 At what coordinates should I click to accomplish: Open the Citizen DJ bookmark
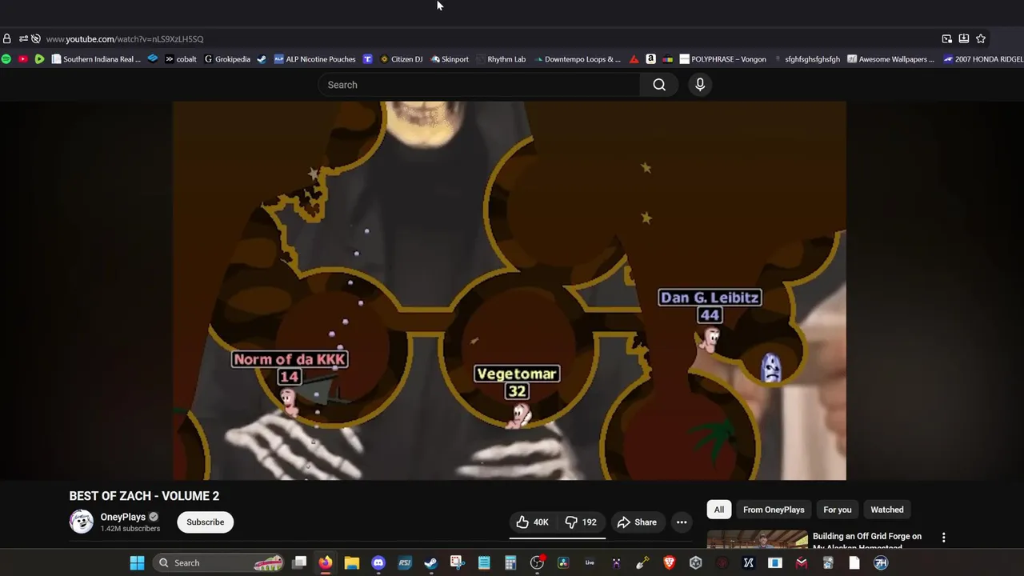401,59
